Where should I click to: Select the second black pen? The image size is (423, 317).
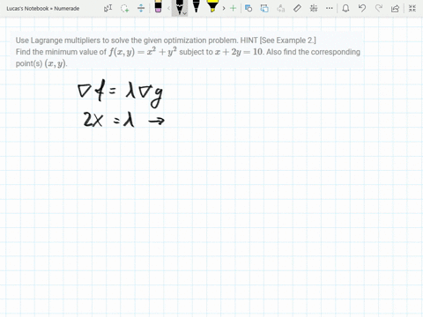[x=196, y=6]
